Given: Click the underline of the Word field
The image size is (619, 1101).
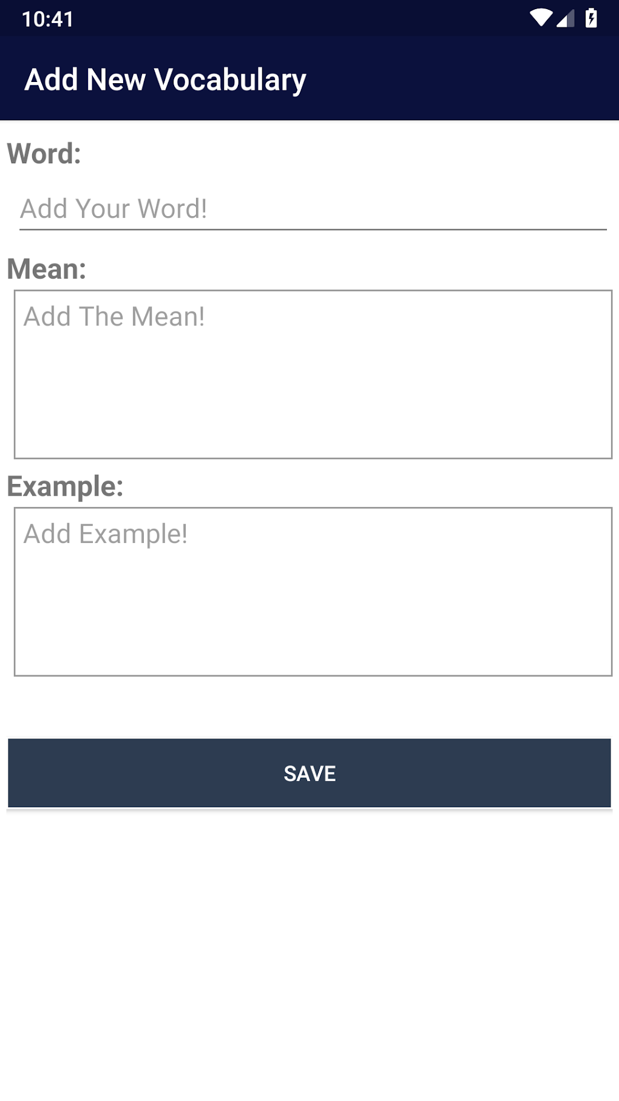Looking at the screenshot, I should pos(313,230).
